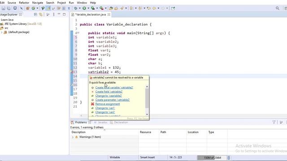The height and width of the screenshot is (161, 287).
Task: Click the Forward navigation arrow icon
Action: pos(163,8)
